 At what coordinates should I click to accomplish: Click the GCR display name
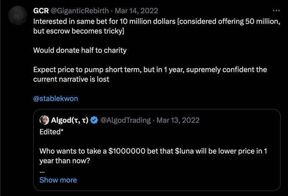[41, 10]
